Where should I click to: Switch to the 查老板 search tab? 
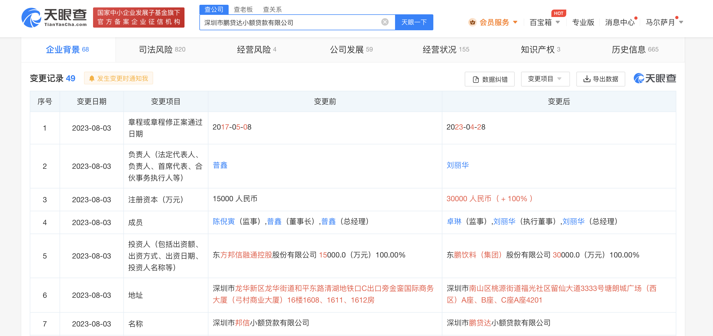[243, 9]
